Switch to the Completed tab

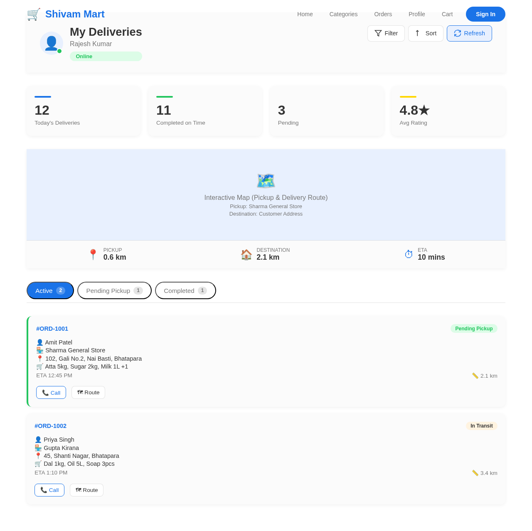tap(185, 290)
